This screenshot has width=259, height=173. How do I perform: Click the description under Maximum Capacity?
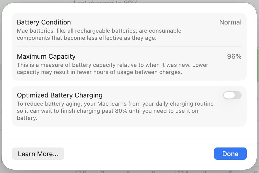(x=112, y=68)
